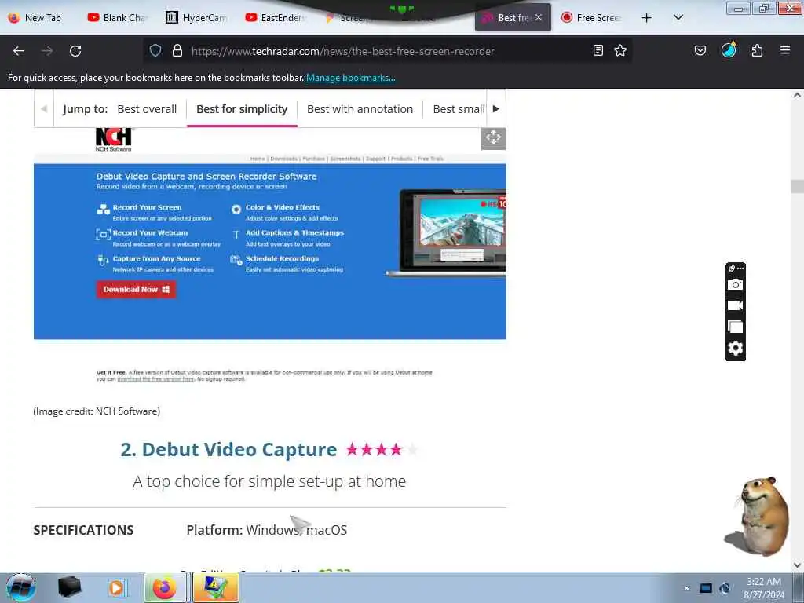Screen dimensions: 804x603
Task: Open Manage bookmarks link
Action: tap(351, 78)
